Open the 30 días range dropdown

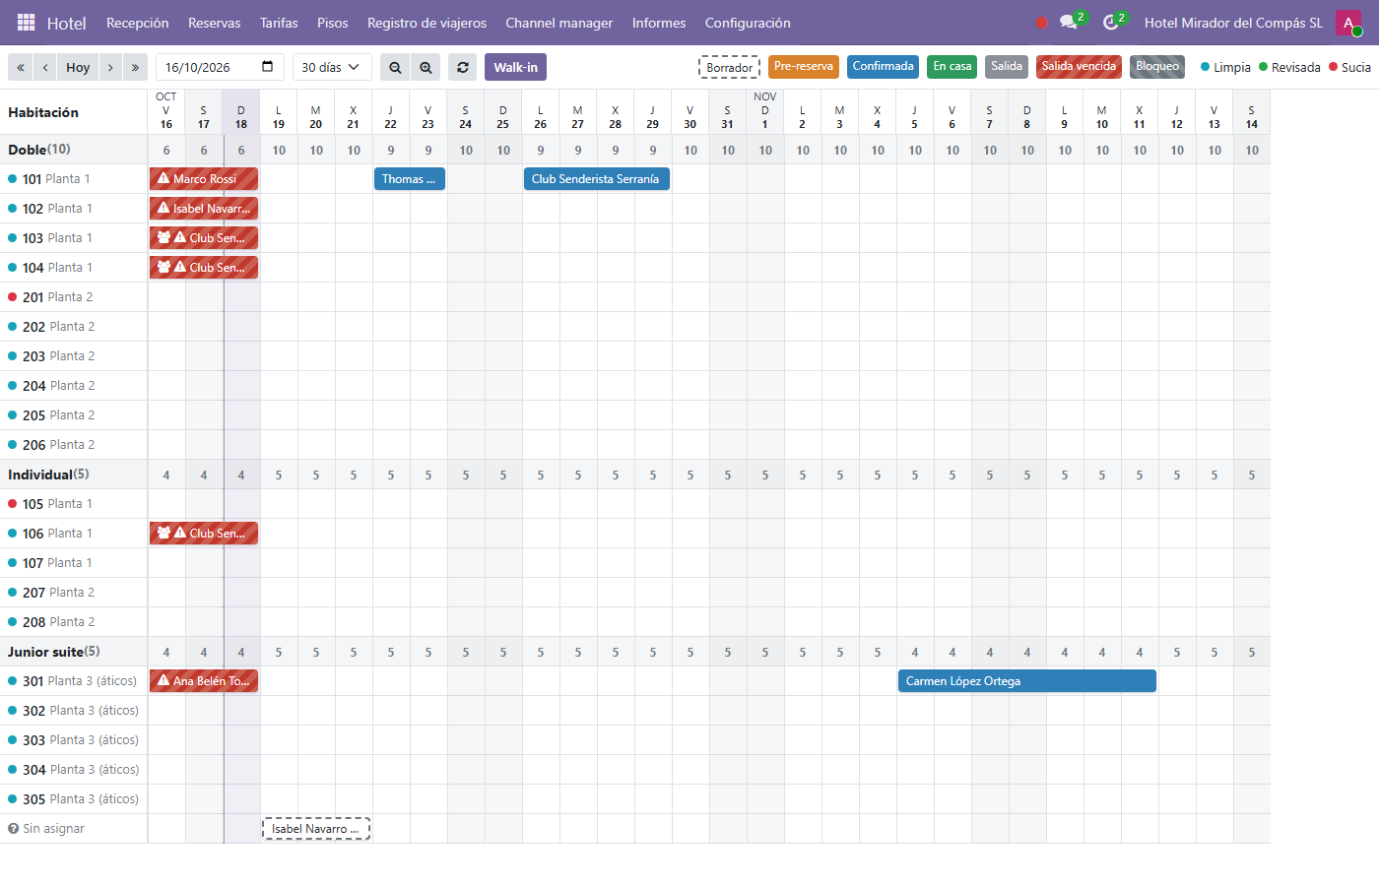click(332, 67)
